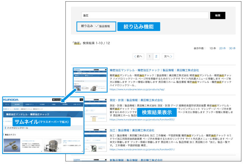Screen dimensions: 243x164
Task: Open the products/function001/ URL link
Action: pos(142,149)
